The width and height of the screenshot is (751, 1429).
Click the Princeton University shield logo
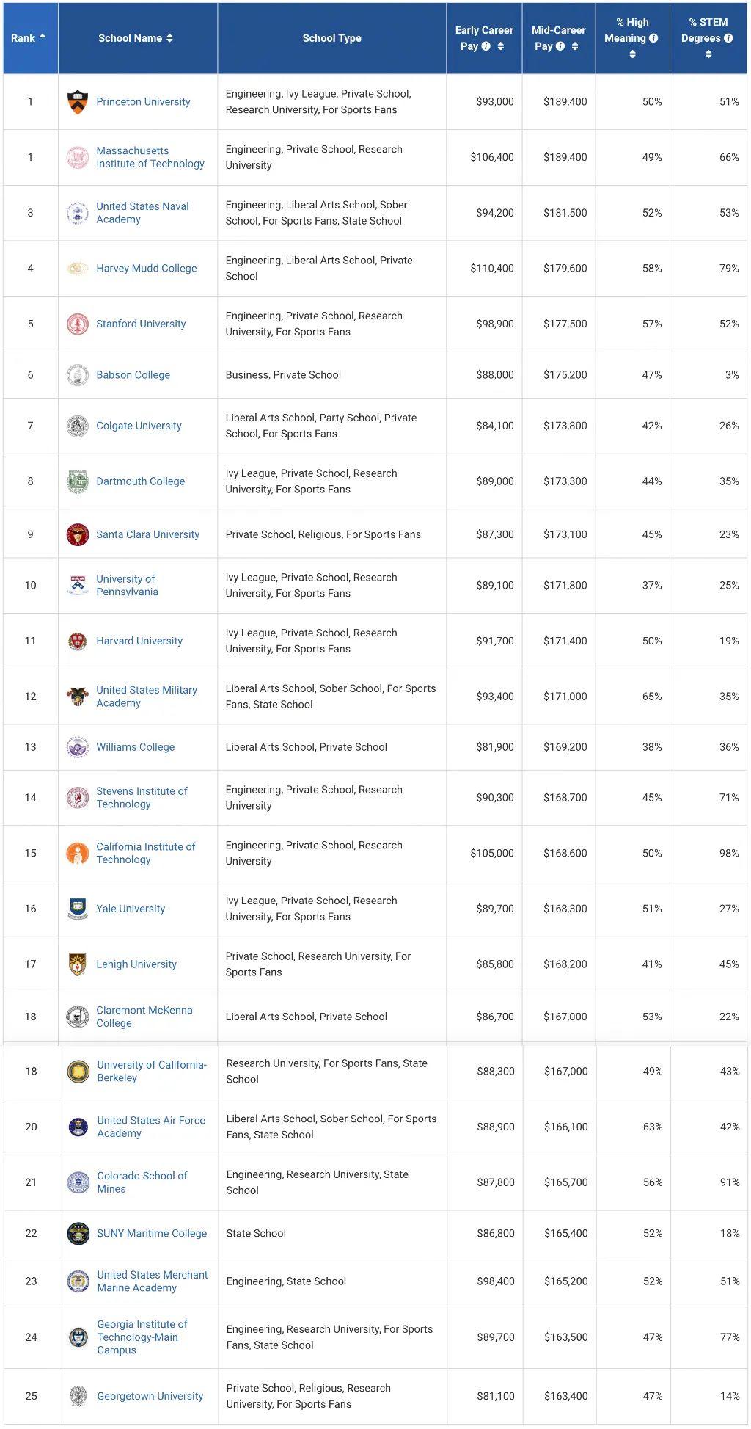click(77, 102)
